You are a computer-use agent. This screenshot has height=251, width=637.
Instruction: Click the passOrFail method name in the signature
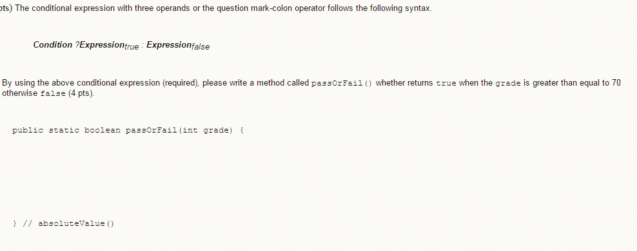152,131
